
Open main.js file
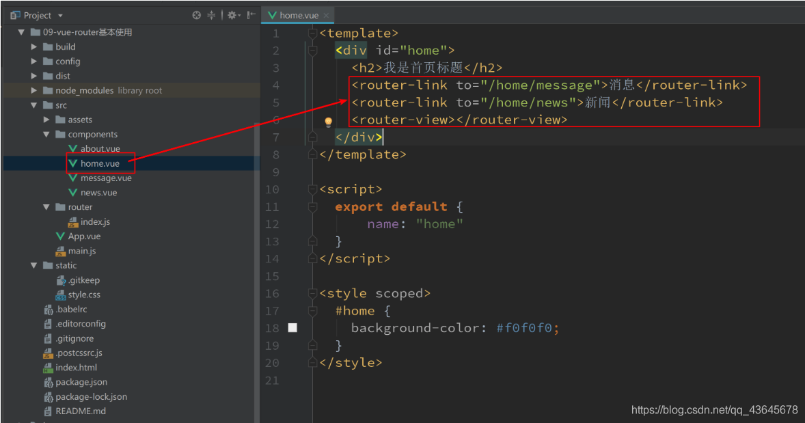pyautogui.click(x=82, y=251)
